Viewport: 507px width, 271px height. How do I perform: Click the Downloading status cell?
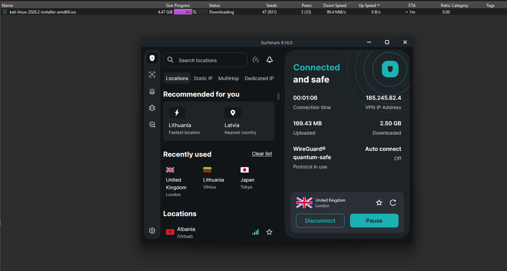(221, 12)
